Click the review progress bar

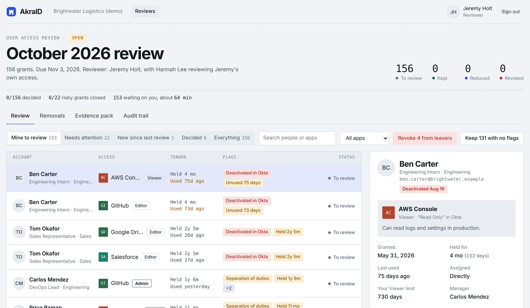click(x=265, y=90)
